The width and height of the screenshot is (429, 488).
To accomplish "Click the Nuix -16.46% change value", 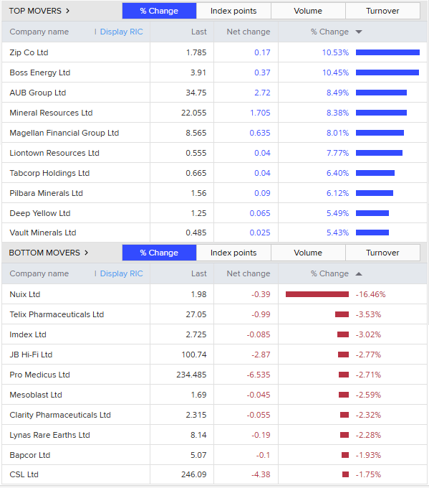I will (370, 294).
